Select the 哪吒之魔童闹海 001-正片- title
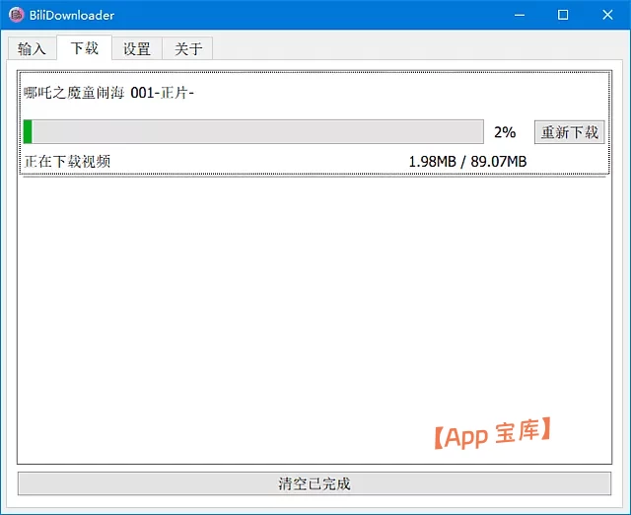Viewport: 631px width, 515px height. [x=108, y=93]
